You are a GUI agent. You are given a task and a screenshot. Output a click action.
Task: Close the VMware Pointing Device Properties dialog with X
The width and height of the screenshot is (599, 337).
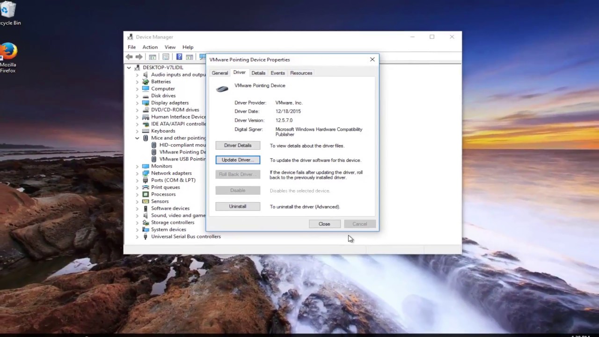click(x=372, y=59)
